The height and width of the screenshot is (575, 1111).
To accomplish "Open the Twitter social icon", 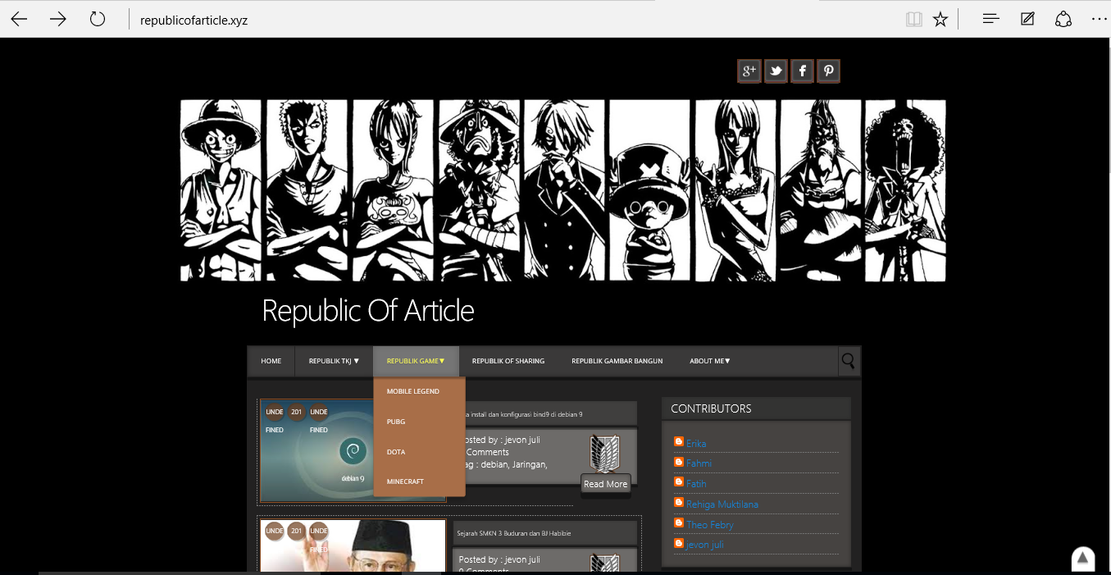I will point(776,71).
